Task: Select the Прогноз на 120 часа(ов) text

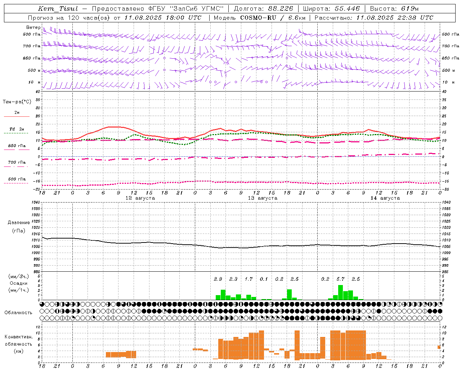Action: point(69,18)
